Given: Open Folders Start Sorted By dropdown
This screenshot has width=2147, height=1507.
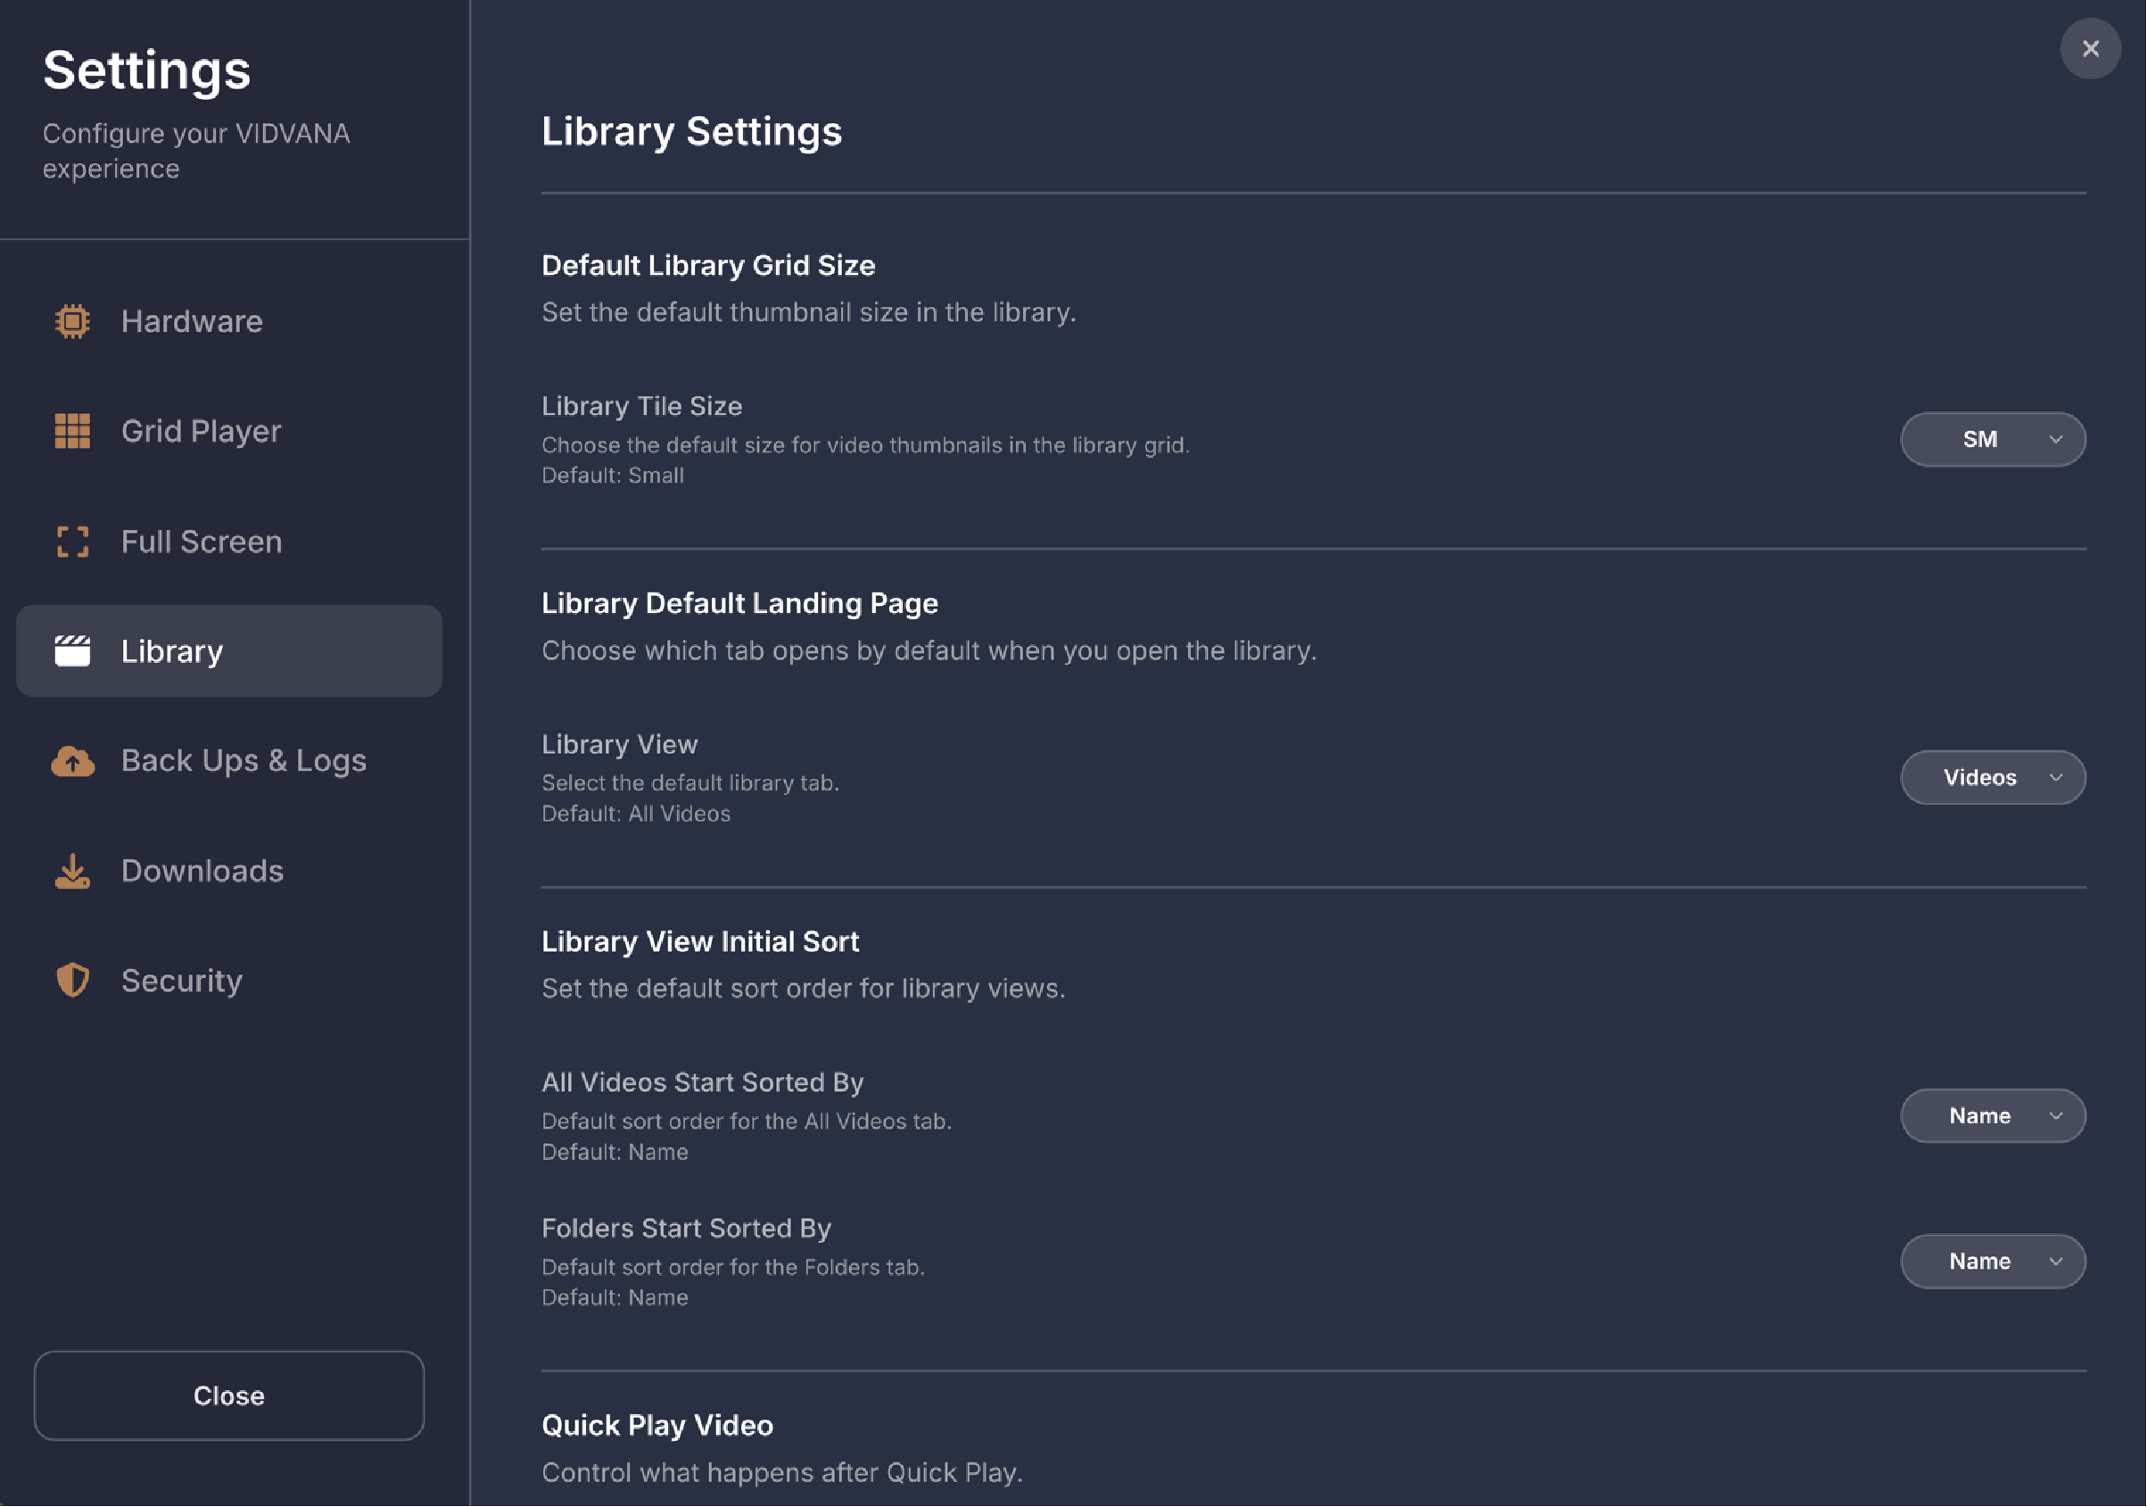Looking at the screenshot, I should (x=1992, y=1261).
